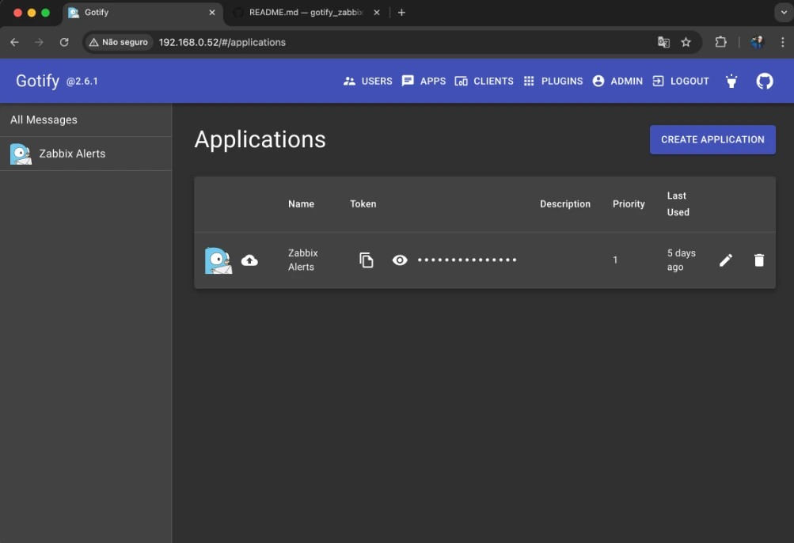This screenshot has width=794, height=543.
Task: Go back to the previous page
Action: [15, 42]
